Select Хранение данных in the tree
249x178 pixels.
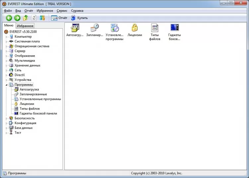tap(28, 66)
